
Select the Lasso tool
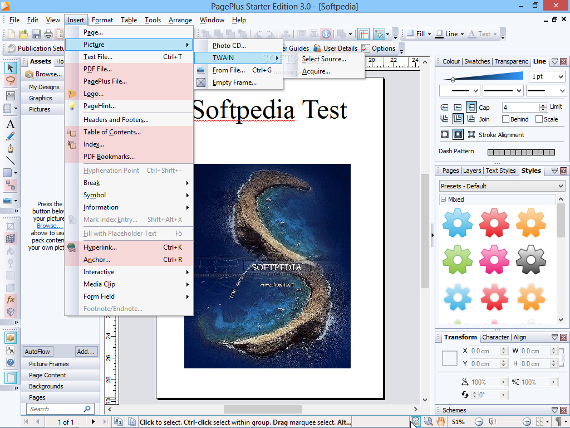coord(10,80)
